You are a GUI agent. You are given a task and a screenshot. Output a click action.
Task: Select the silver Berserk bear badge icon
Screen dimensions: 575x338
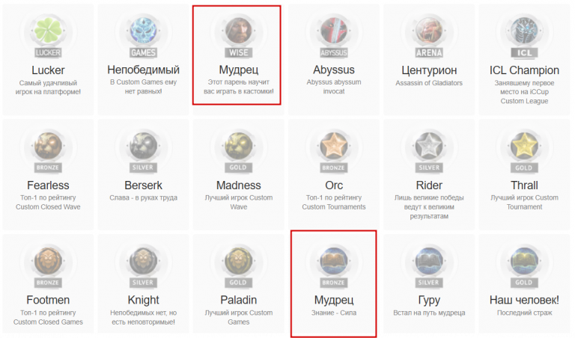pyautogui.click(x=144, y=146)
